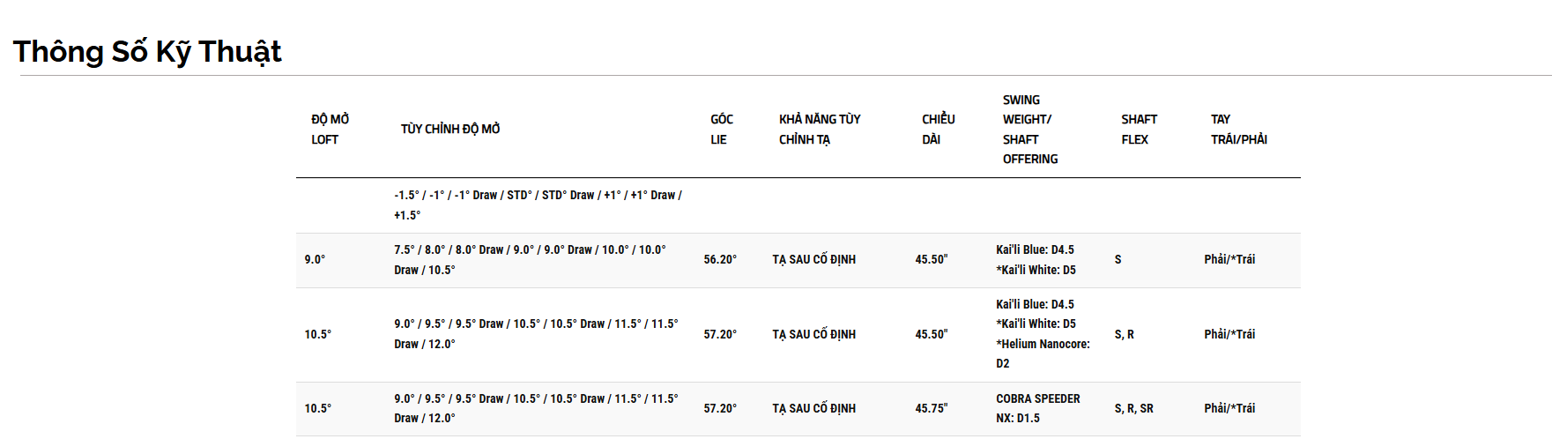Click the 45.75" length value

pyautogui.click(x=932, y=408)
